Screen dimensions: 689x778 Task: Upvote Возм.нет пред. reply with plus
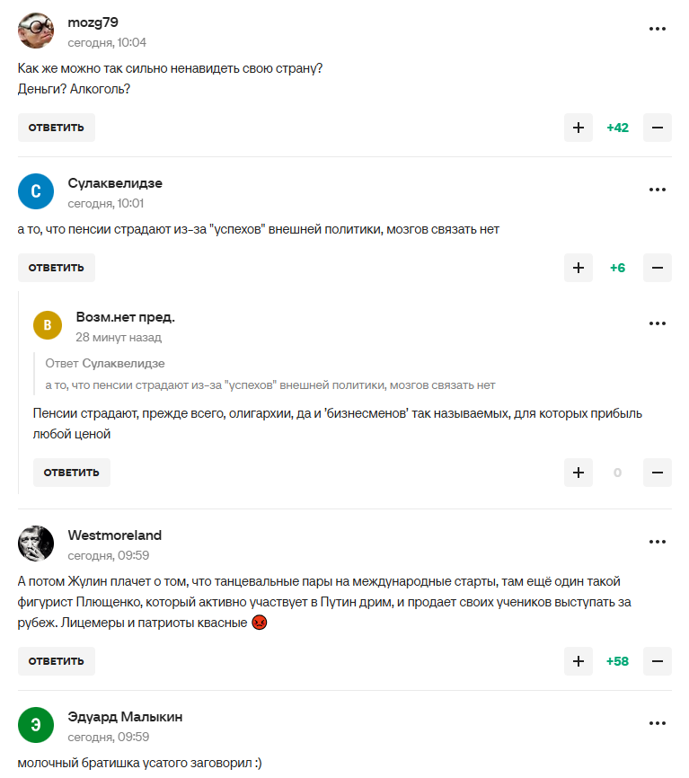point(579,473)
